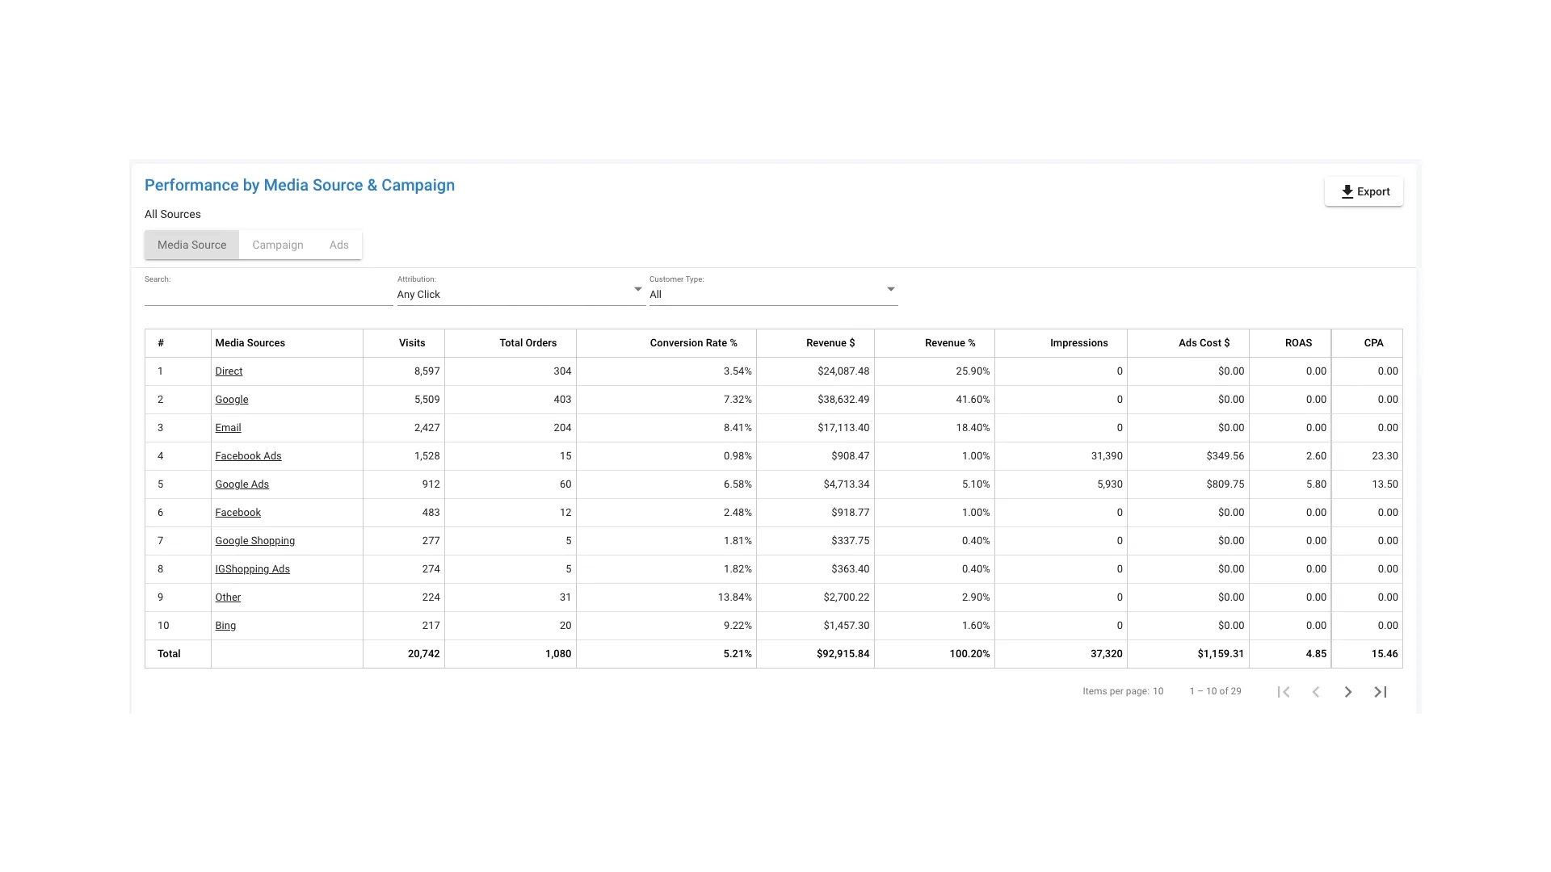Go to next page chevron icon
The width and height of the screenshot is (1551, 872).
[1348, 692]
